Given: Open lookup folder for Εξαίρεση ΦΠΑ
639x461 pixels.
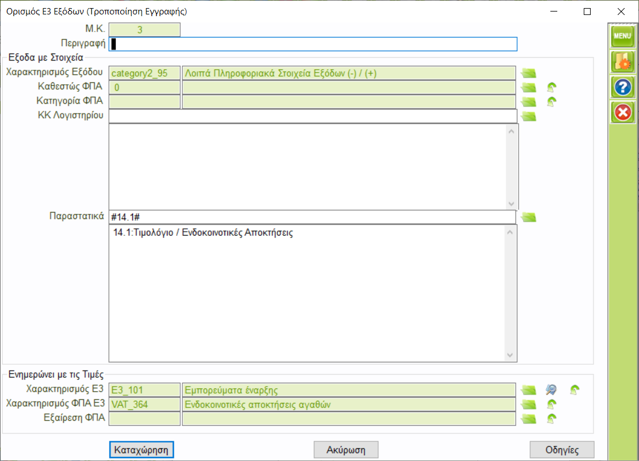Looking at the screenshot, I should tap(528, 419).
